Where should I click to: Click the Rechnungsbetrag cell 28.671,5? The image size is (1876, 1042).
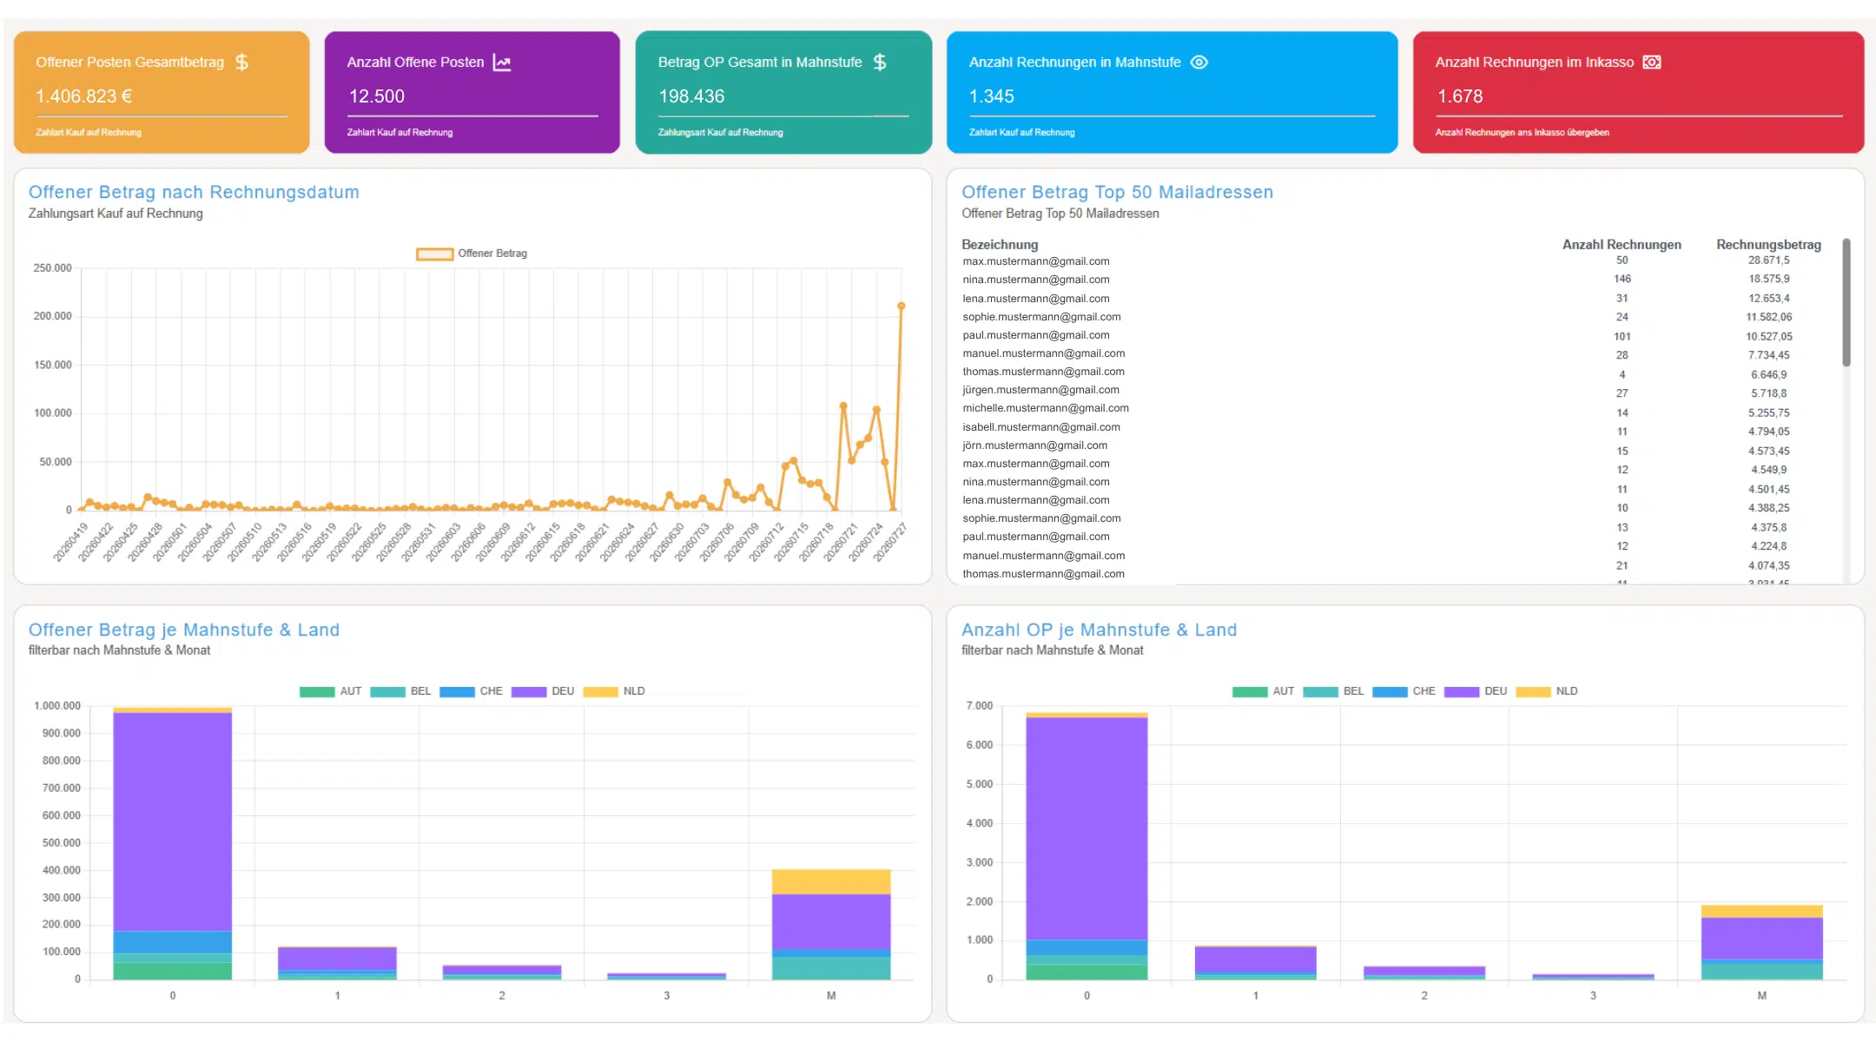1768,260
